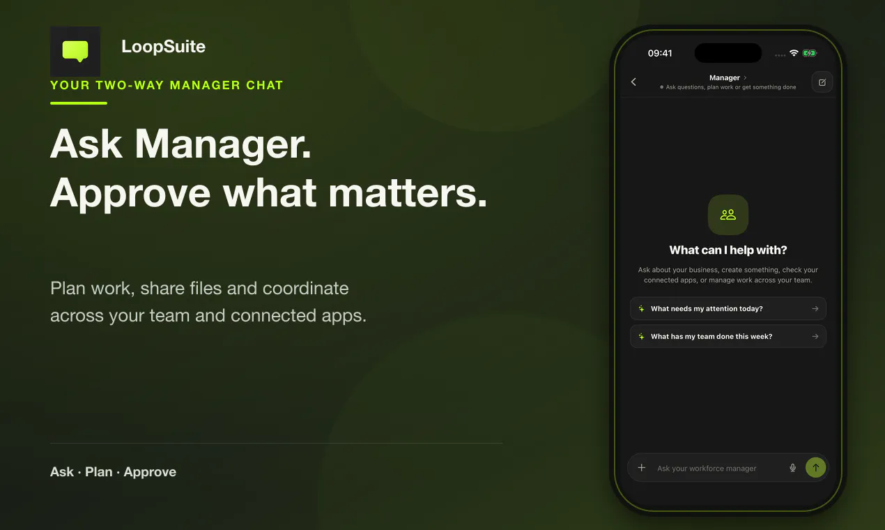Screen dimensions: 885x530
Task: Tap the back arrow in chat header
Action: pos(633,82)
